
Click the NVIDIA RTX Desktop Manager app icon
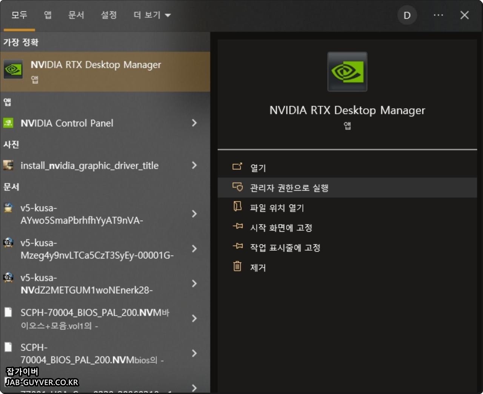coord(13,70)
